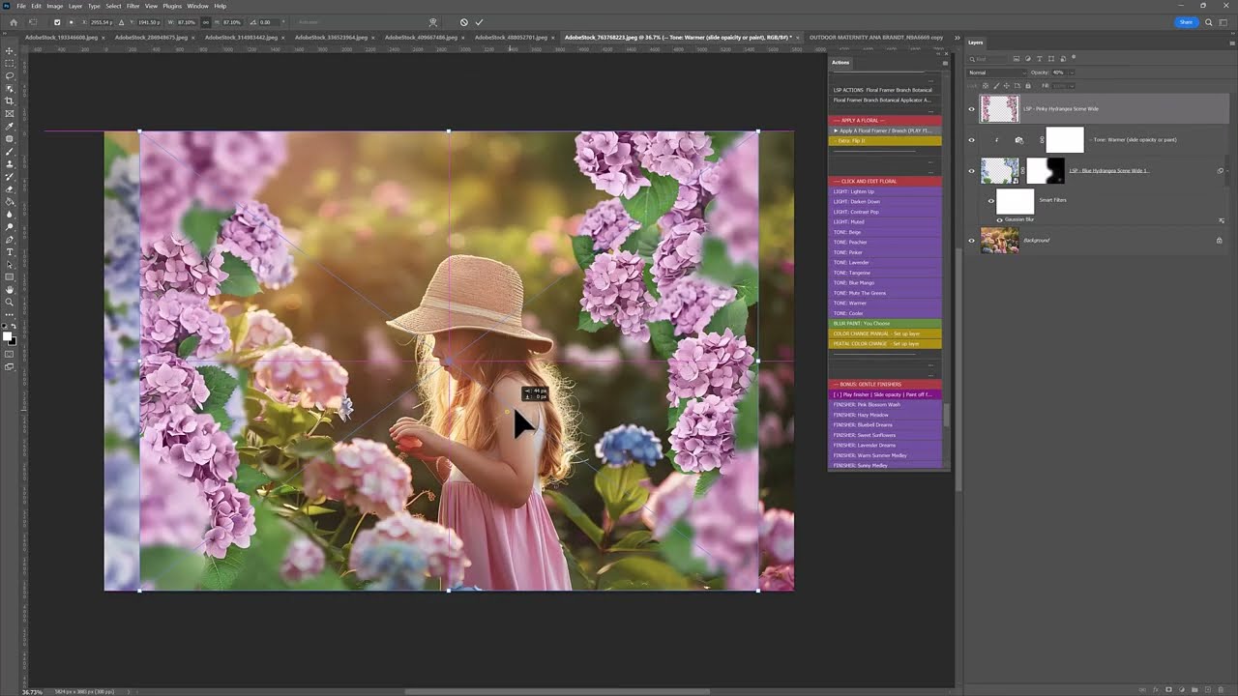Viewport: 1238px width, 696px height.
Task: Switch to AdobeStock_488052701.jpeg tab
Action: 512,38
